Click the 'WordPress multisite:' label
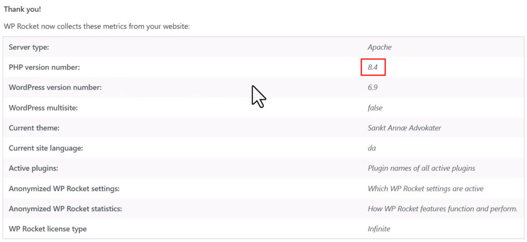This screenshot has width=527, height=242. point(43,108)
